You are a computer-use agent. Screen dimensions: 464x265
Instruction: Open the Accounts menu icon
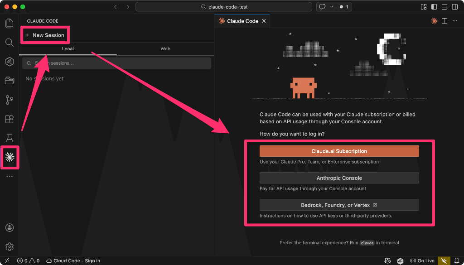(10, 227)
